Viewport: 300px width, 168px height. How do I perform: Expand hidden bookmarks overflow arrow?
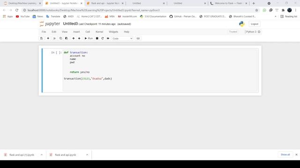[276, 17]
